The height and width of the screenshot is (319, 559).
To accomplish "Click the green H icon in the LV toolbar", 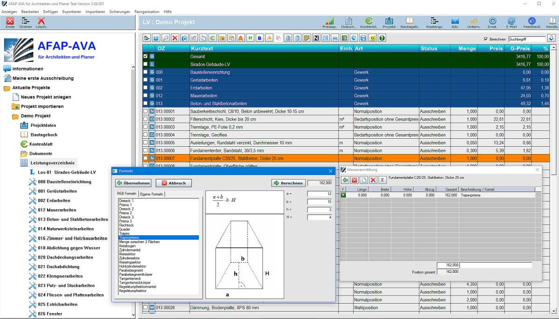I will click(x=250, y=38).
